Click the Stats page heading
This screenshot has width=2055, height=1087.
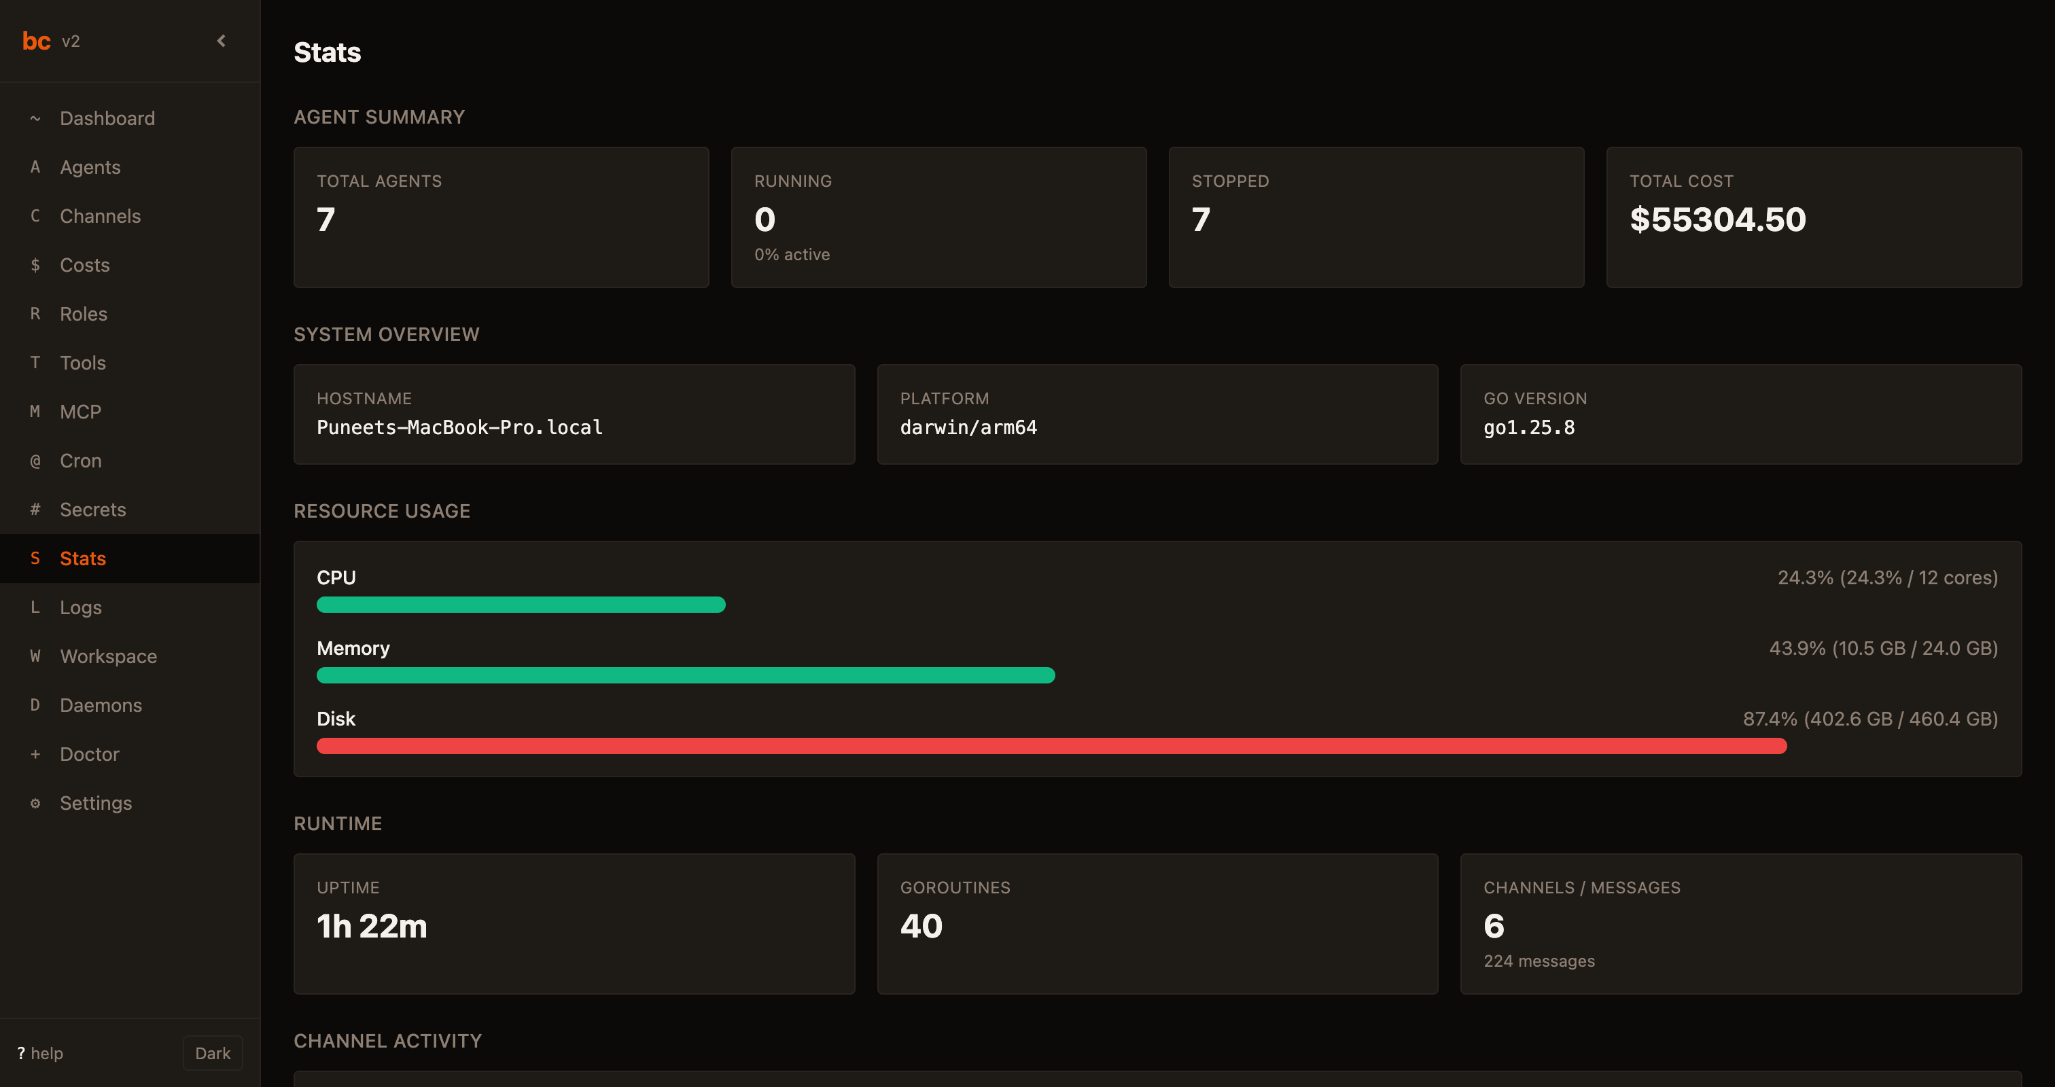[x=327, y=52]
